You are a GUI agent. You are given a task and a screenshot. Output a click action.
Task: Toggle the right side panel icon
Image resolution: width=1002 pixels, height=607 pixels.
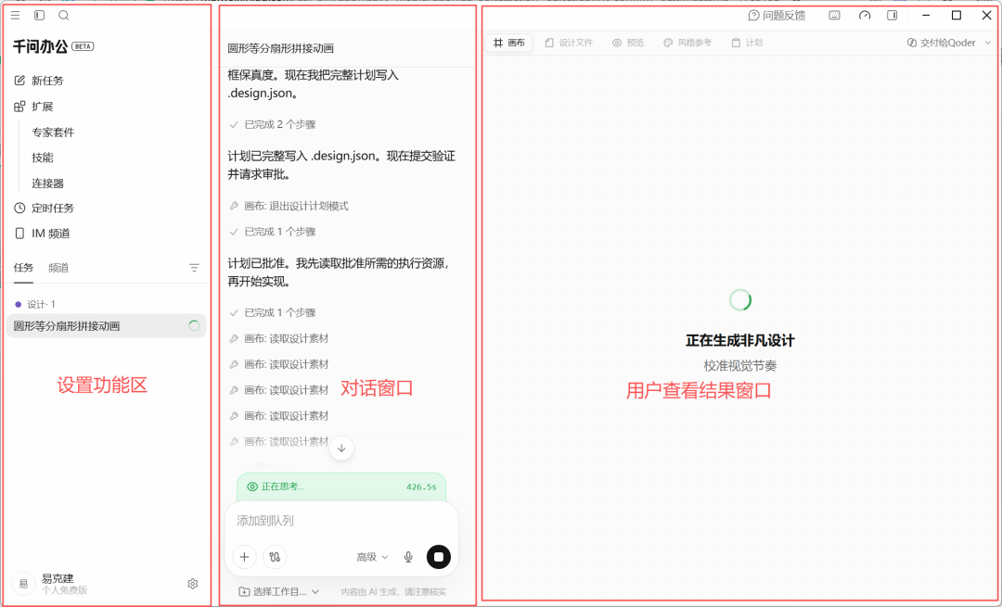[x=893, y=16]
